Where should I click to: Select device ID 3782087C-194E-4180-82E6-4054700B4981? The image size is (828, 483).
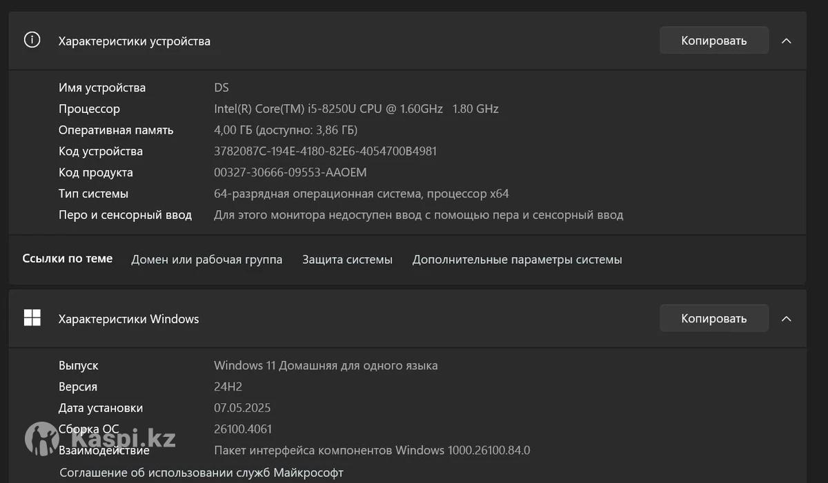[325, 151]
